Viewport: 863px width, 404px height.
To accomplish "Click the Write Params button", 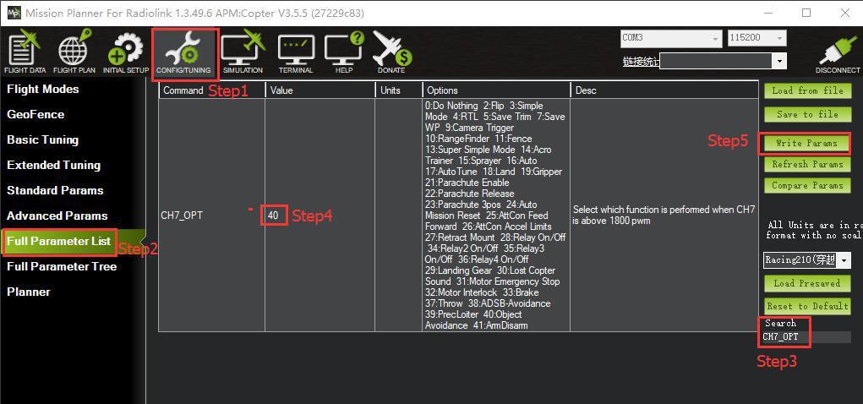I will pyautogui.click(x=806, y=143).
